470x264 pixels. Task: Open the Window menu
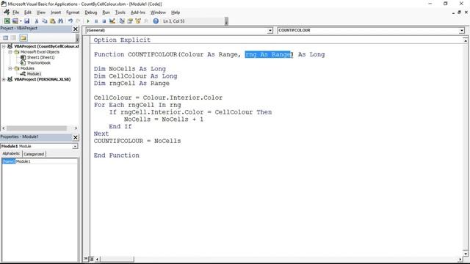pyautogui.click(x=158, y=12)
